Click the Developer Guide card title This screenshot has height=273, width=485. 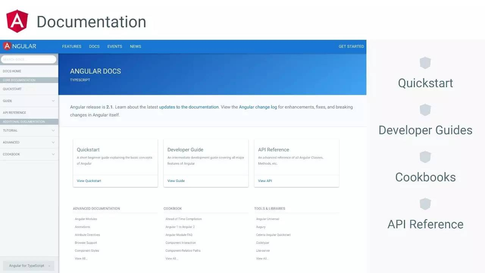(x=185, y=150)
